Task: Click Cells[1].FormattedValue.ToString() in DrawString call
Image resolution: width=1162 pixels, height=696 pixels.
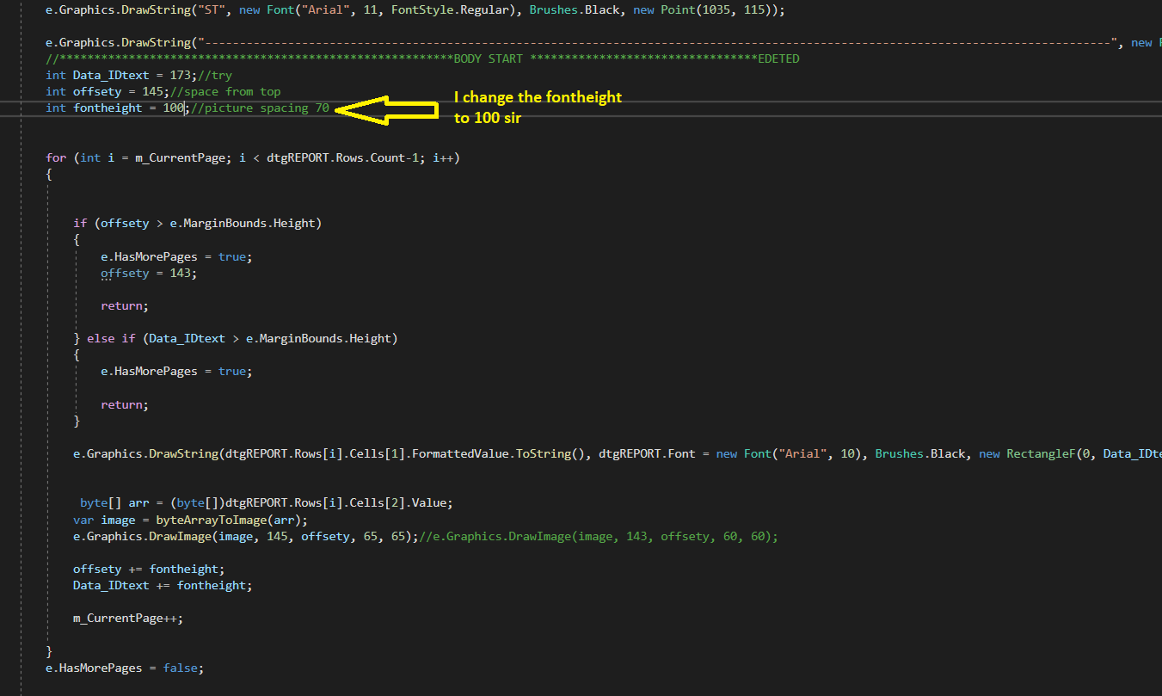Action: tap(474, 453)
